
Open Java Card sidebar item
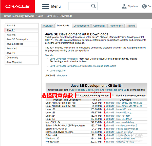coord(22,48)
